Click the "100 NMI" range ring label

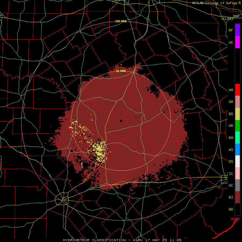[x=121, y=21]
